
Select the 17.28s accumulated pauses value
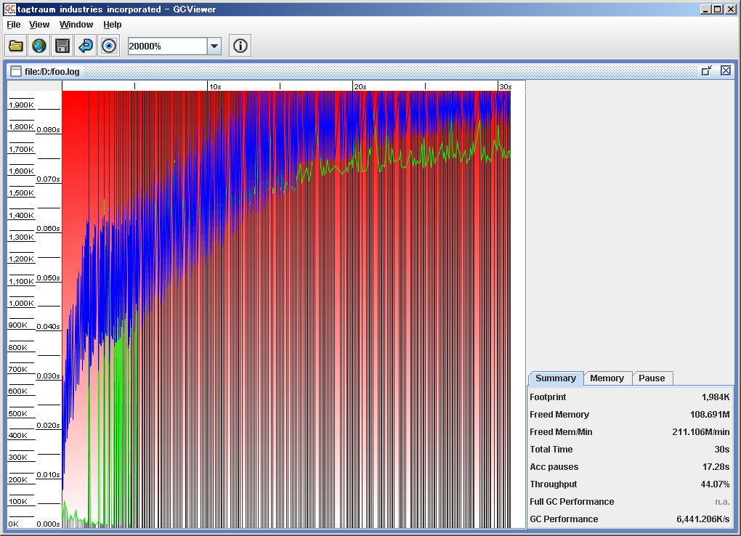click(x=716, y=467)
